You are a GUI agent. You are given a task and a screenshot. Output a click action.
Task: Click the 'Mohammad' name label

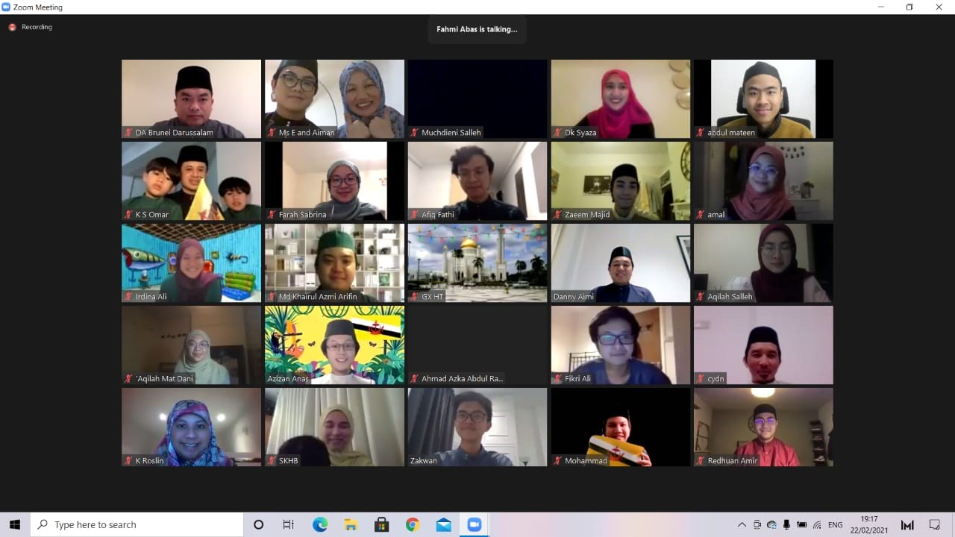click(586, 461)
